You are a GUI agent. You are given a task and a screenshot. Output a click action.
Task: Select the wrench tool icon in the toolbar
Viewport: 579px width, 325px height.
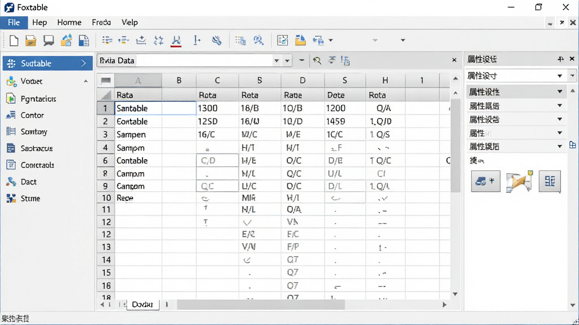pyautogui.click(x=217, y=41)
